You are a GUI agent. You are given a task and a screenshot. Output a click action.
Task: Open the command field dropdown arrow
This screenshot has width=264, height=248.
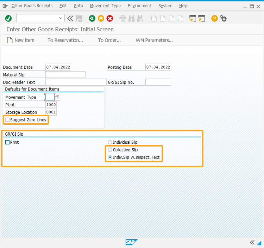tap(61, 18)
